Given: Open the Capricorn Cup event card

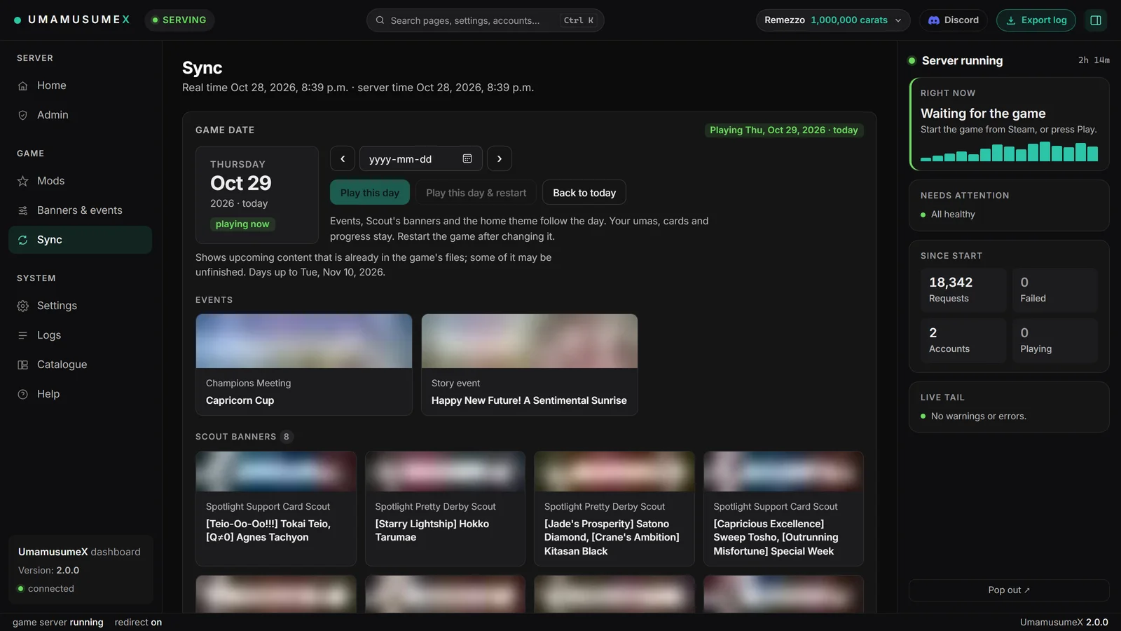Looking at the screenshot, I should (304, 365).
